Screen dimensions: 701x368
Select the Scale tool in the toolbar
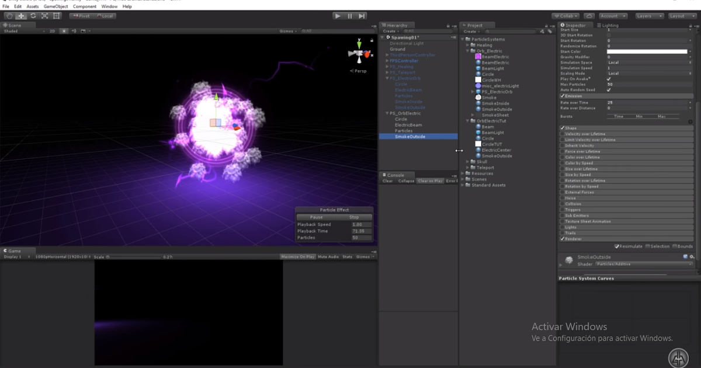[x=45, y=17]
